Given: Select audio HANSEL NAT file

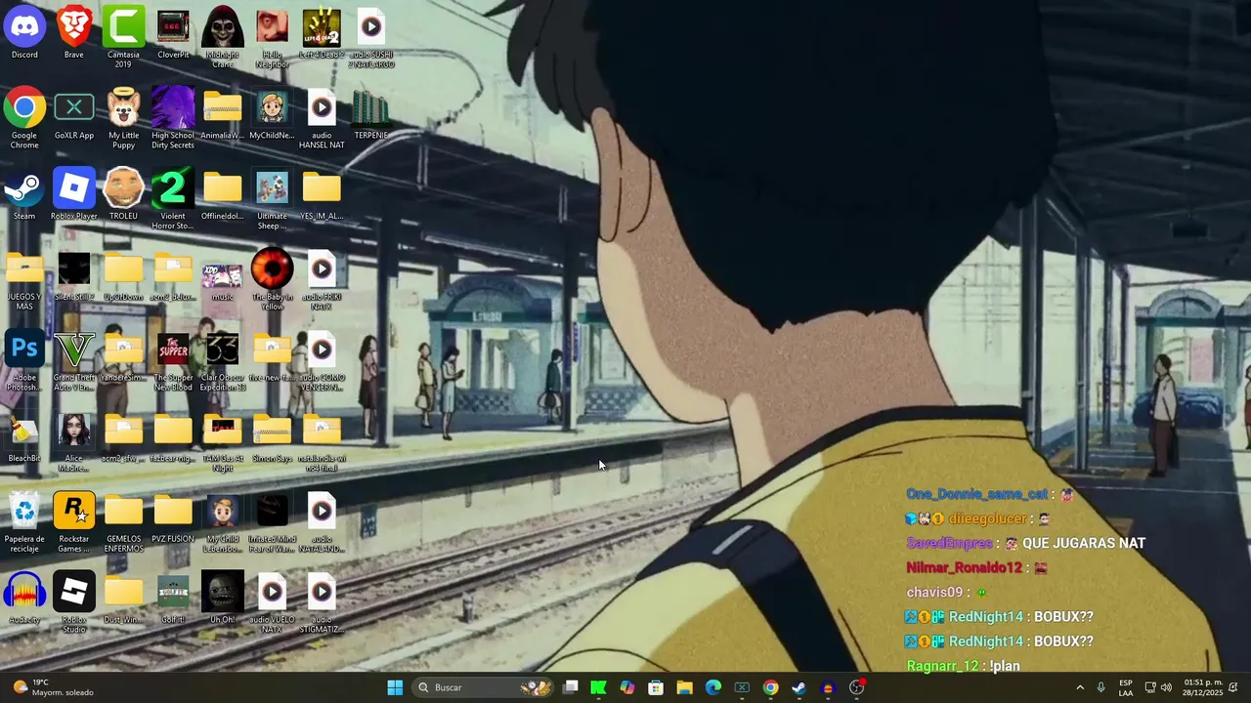Looking at the screenshot, I should (322, 118).
